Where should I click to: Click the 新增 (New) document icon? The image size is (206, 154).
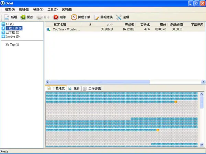pos(7,17)
